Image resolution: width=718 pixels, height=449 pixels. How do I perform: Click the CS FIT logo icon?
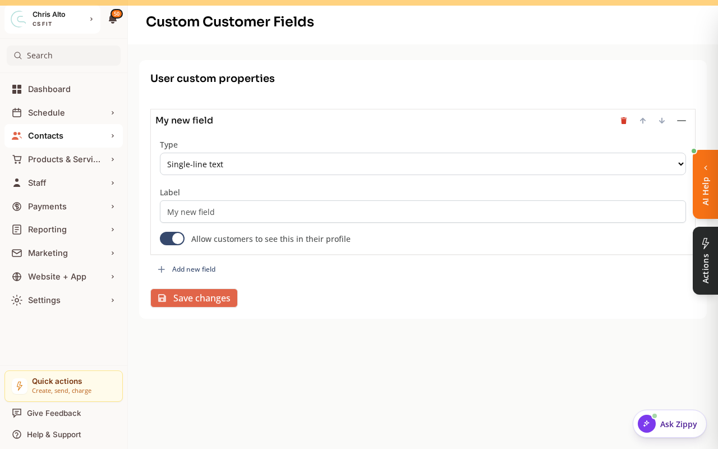(x=19, y=19)
